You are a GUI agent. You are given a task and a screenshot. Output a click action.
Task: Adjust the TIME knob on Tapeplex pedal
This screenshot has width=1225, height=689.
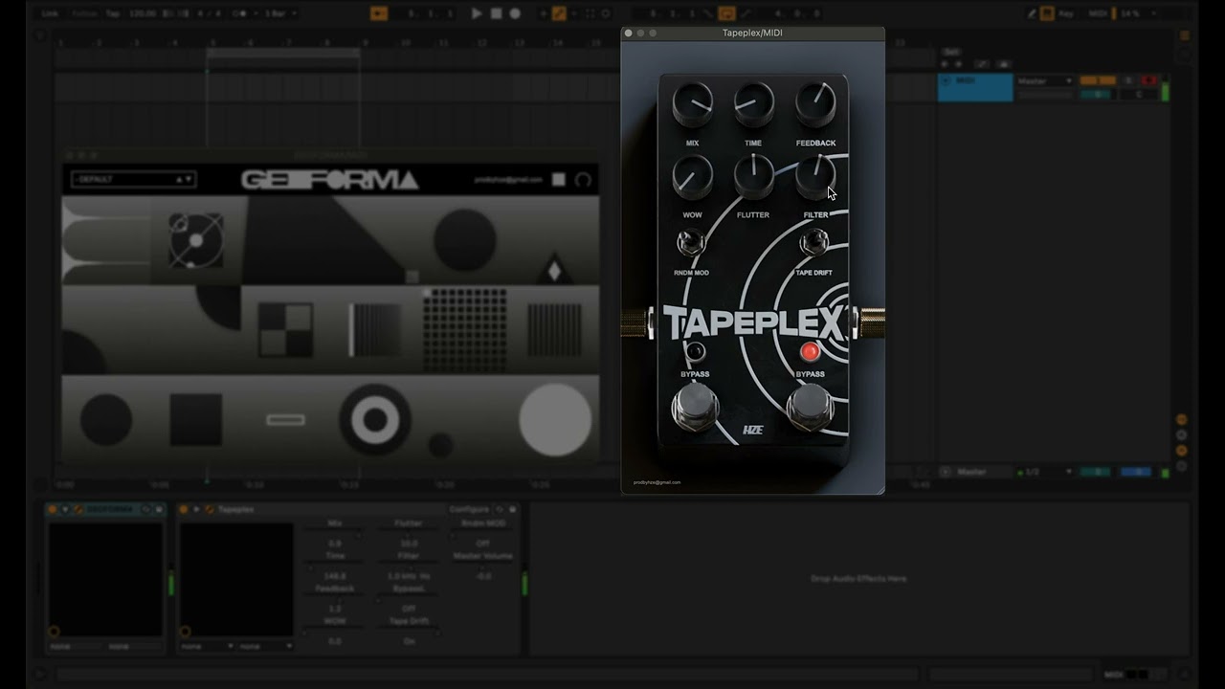pos(754,104)
